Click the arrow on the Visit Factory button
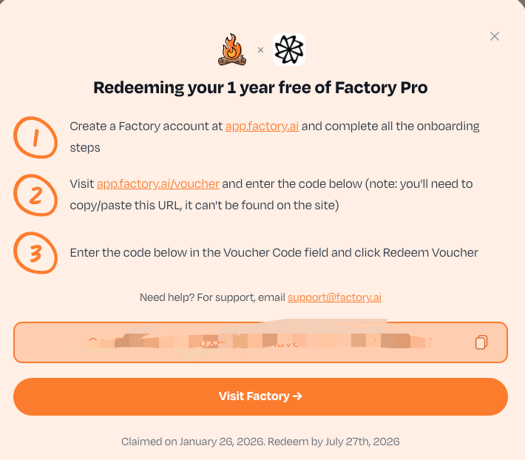The height and width of the screenshot is (460, 525). (297, 396)
